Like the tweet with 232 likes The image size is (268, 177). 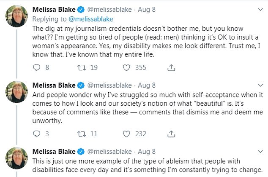pyautogui.click(x=126, y=134)
